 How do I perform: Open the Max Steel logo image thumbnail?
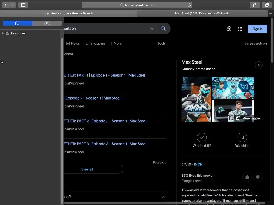(196, 99)
